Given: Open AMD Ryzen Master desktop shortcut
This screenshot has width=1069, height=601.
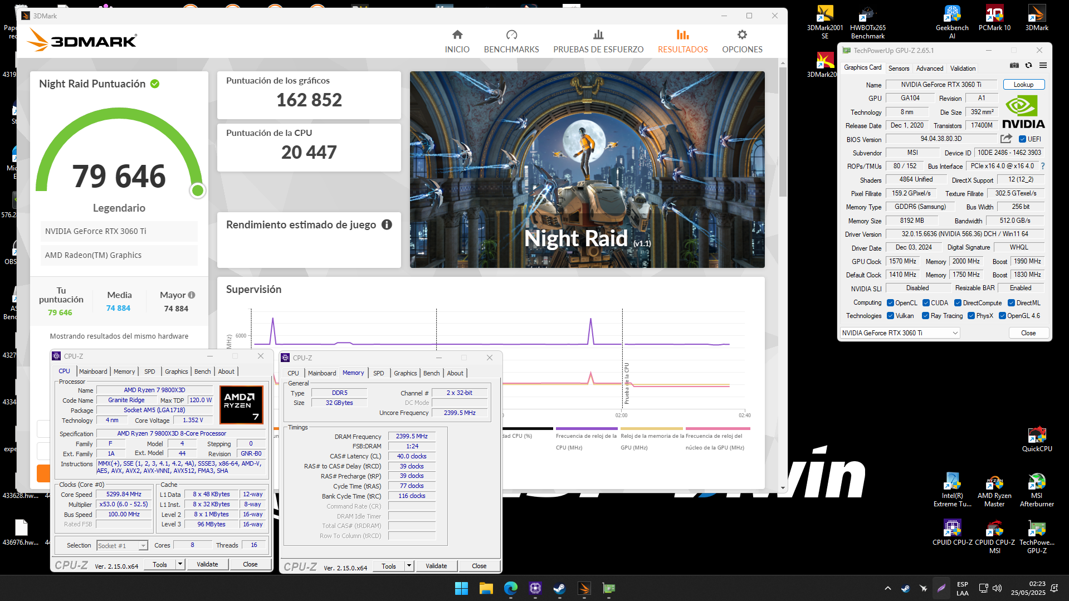Looking at the screenshot, I should (x=994, y=490).
